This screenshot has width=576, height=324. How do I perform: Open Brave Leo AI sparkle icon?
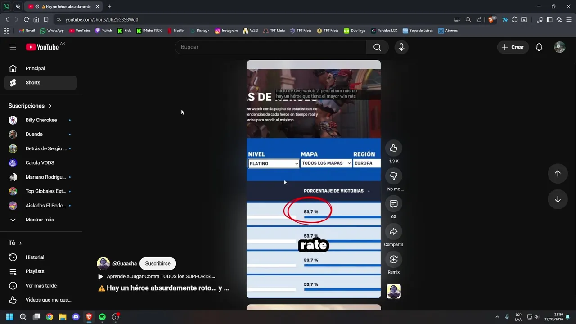[x=559, y=20]
